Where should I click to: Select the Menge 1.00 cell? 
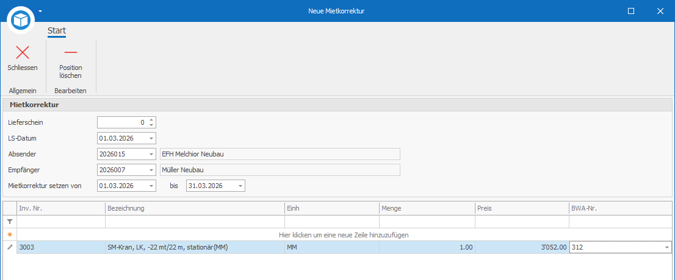[x=427, y=247]
